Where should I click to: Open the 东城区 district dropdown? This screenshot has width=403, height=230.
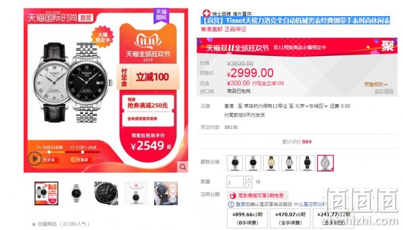(319, 106)
